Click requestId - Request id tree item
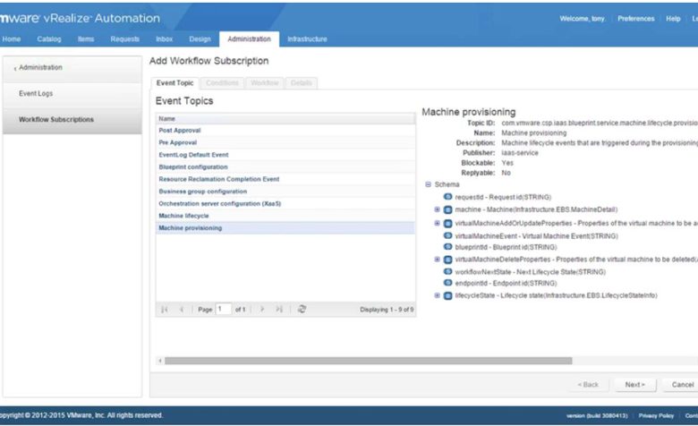 click(x=503, y=197)
